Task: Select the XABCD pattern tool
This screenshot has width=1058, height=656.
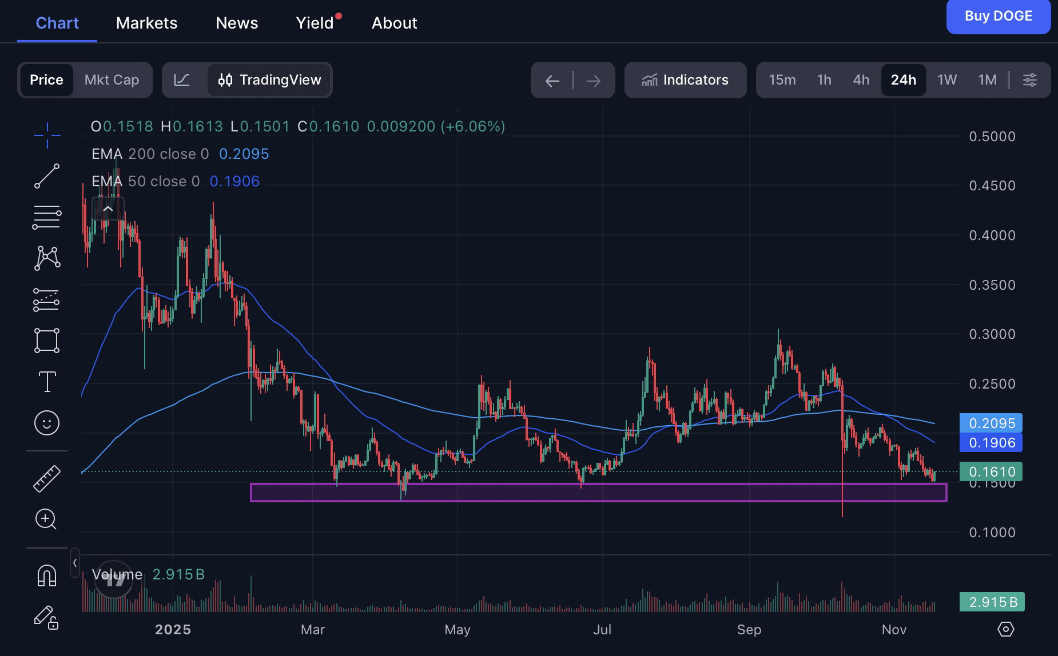Action: point(47,258)
